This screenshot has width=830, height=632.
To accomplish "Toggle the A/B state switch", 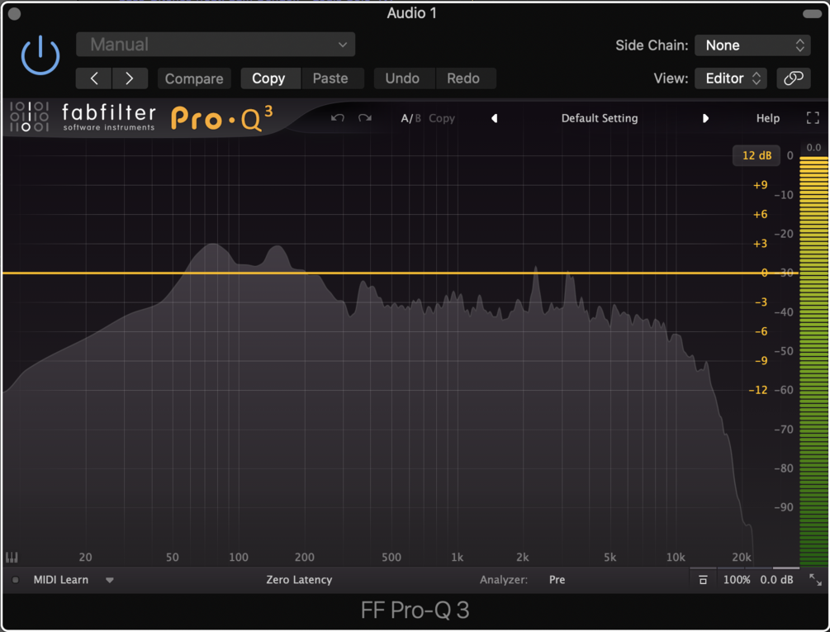I will pyautogui.click(x=410, y=119).
